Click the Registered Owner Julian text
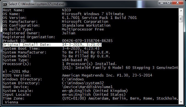The width and height of the screenshot is (186, 107). point(69,33)
